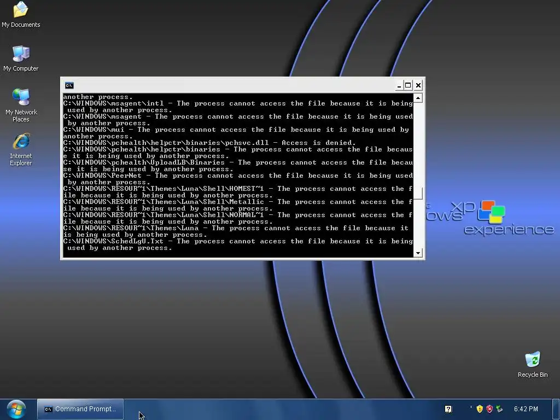The image size is (560, 420).
Task: Select the Recycle Bin icon
Action: point(533,364)
